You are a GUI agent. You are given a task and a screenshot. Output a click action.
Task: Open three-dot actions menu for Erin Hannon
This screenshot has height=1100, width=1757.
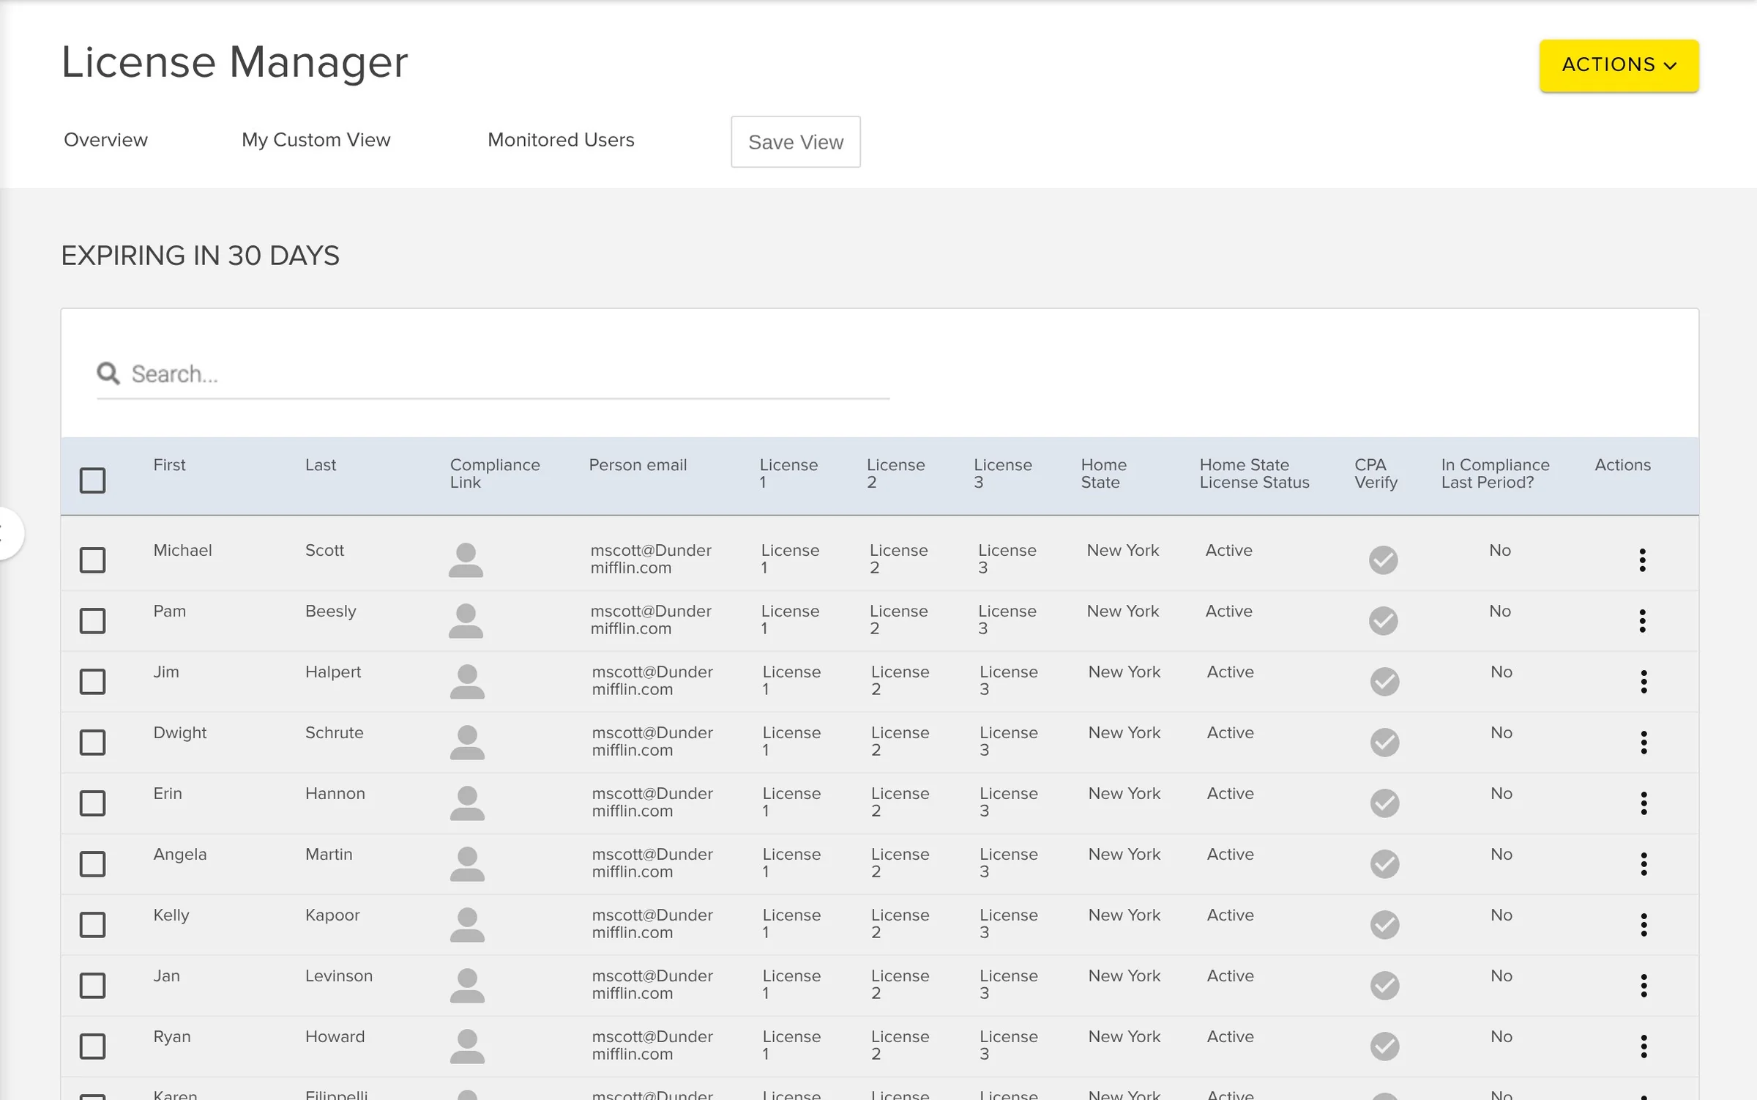point(1644,803)
